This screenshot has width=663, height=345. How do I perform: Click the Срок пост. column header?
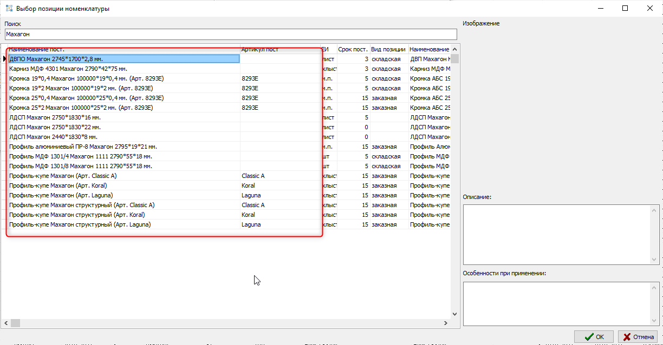[353, 49]
